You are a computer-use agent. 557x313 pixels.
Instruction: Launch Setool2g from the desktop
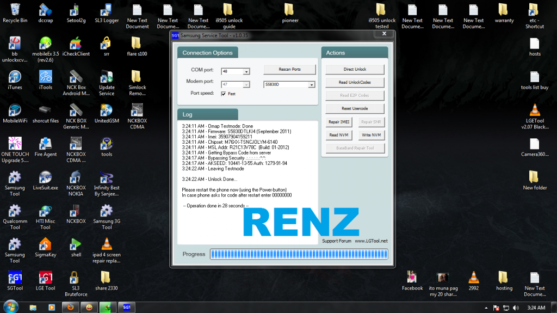coord(76,14)
